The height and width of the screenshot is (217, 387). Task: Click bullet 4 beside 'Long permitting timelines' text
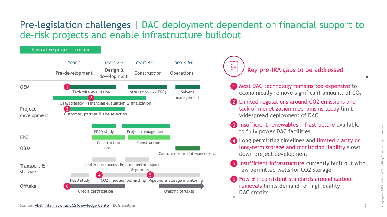click(x=234, y=141)
